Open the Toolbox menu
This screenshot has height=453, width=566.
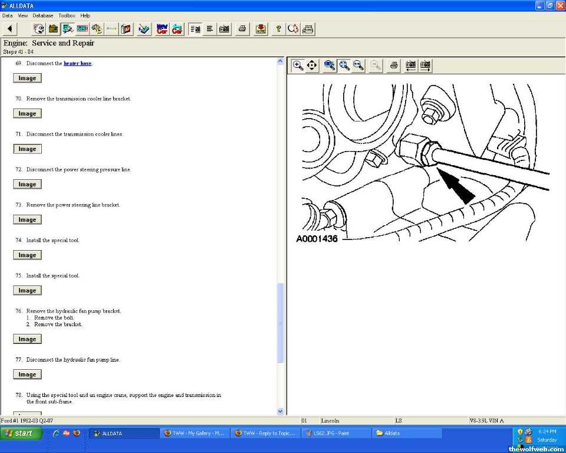click(x=67, y=15)
